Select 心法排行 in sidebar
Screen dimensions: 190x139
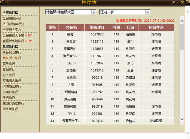pyautogui.click(x=9, y=75)
